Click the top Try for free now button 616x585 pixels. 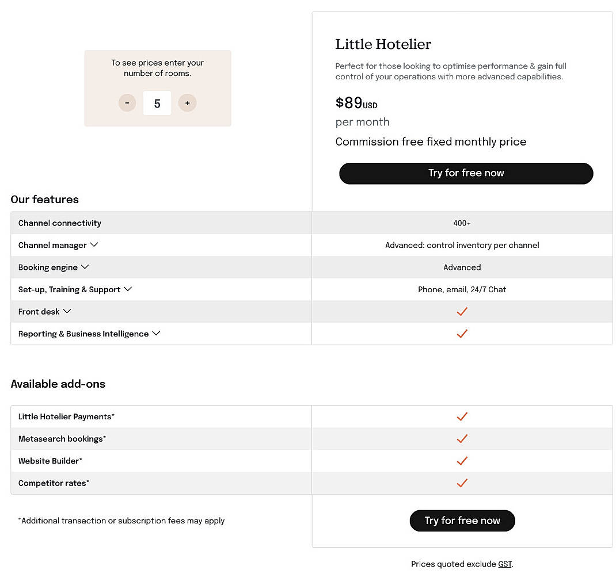coord(466,173)
